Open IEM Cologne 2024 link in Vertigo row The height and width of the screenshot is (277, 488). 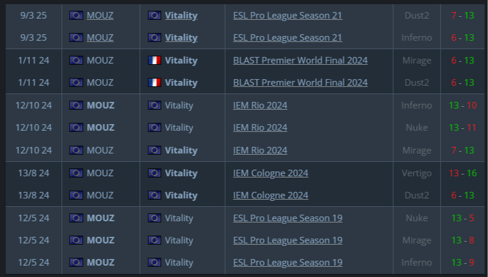[271, 173]
